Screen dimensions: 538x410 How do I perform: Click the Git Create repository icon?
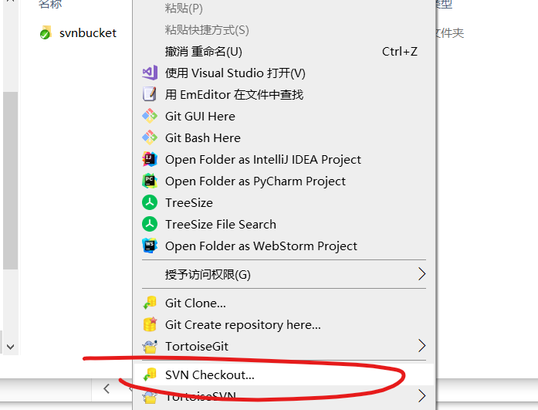pyautogui.click(x=150, y=324)
